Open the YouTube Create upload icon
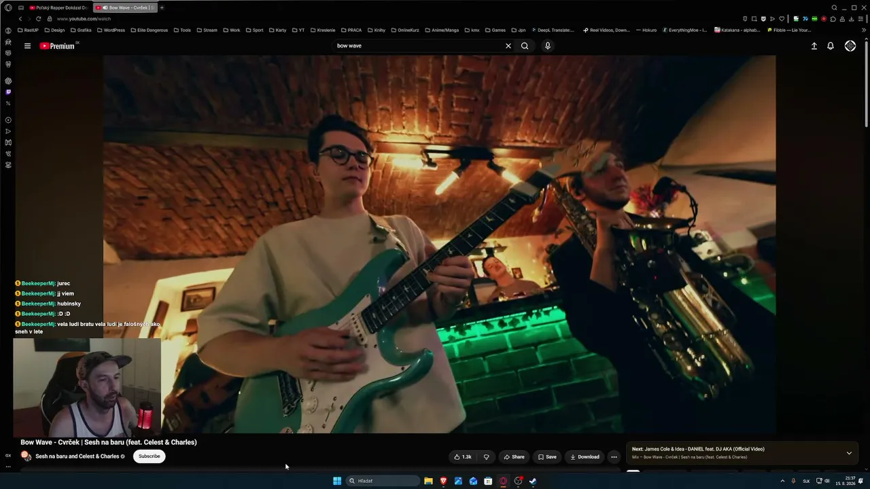This screenshot has width=870, height=489. [x=814, y=46]
